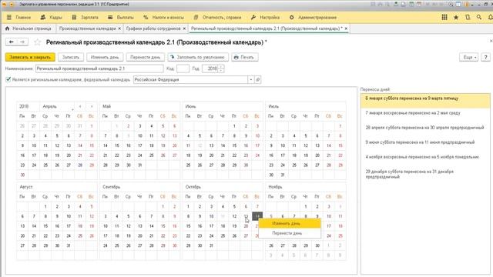Click the Перенести день toolbar button
The image size is (493, 277).
pos(146,57)
